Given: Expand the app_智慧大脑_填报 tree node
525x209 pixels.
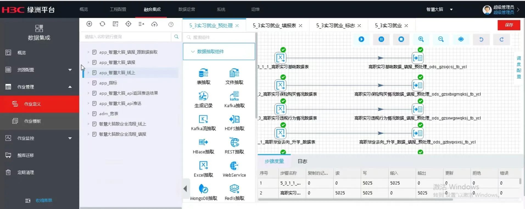Looking at the screenshot, I should coord(88,62).
